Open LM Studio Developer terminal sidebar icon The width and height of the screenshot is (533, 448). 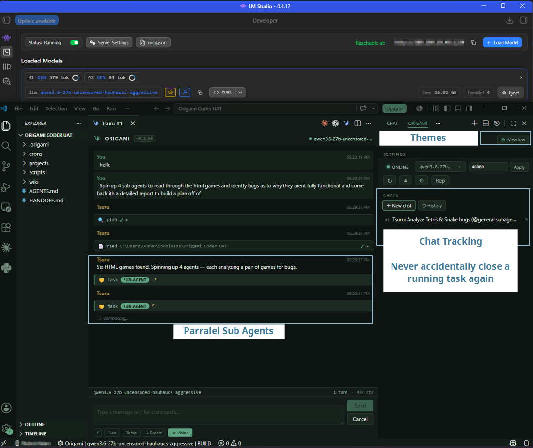coord(6,52)
